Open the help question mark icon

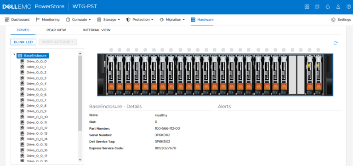coord(348,6)
